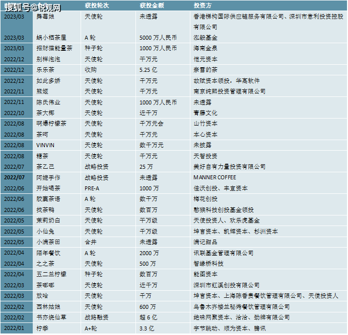Viewport: 348px width, 335px height.
Task: Click company name 招财猫能量茶
Action: pyautogui.click(x=54, y=48)
